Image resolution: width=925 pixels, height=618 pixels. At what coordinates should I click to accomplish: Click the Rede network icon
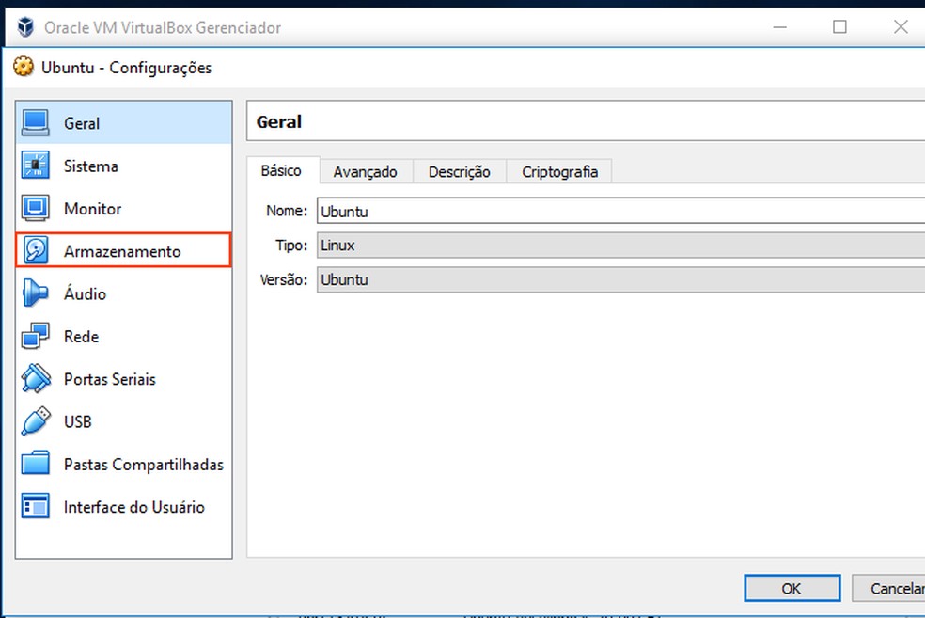coord(36,336)
